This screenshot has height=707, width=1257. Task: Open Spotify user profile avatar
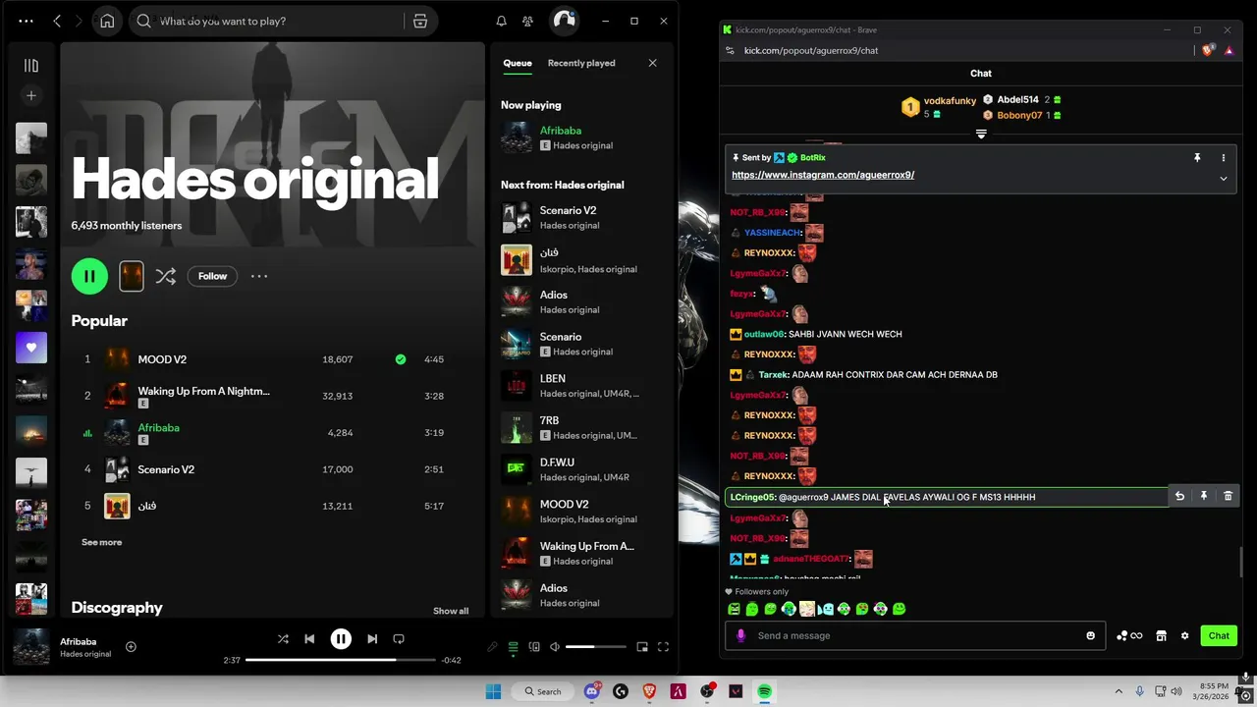pos(564,21)
